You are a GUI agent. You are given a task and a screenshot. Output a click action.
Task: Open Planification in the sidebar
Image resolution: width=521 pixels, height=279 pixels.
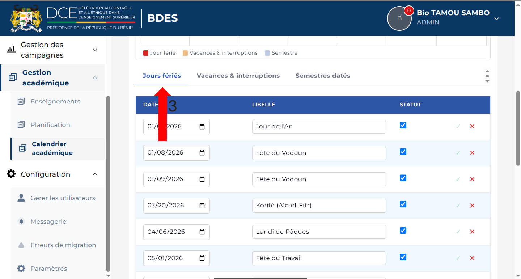[50, 125]
